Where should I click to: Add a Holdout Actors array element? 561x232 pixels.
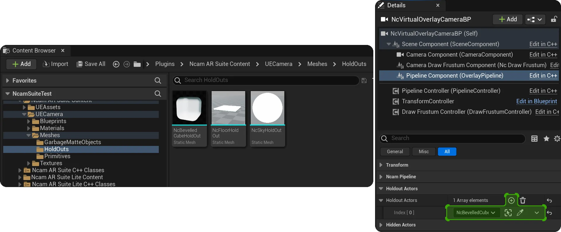click(511, 200)
